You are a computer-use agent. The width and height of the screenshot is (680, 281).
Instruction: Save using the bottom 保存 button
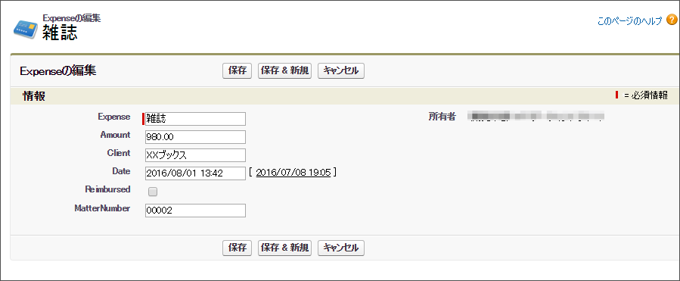(x=238, y=248)
